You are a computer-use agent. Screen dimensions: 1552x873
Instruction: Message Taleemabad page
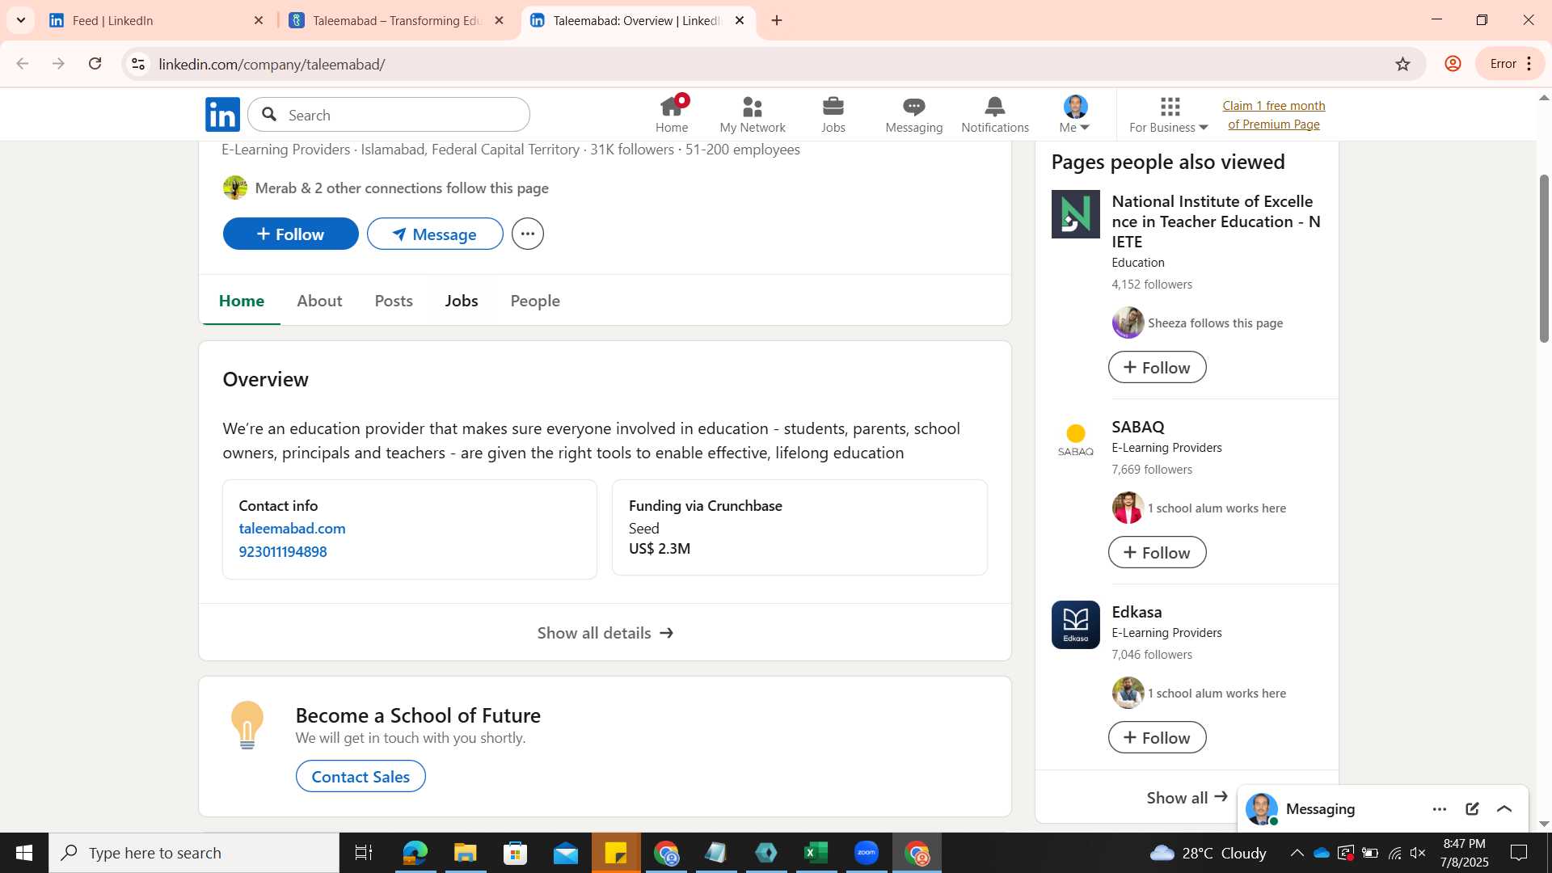(435, 234)
